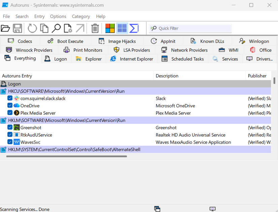Click the jump-to-entry arrow icon
The width and height of the screenshot is (278, 212).
80,28
